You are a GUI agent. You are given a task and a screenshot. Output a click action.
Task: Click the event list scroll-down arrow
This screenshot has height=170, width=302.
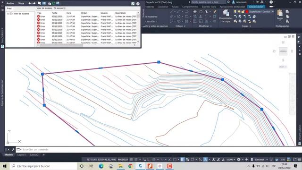pos(138,42)
